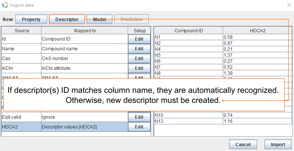Select the HDCA2 source row

[x=21, y=127]
